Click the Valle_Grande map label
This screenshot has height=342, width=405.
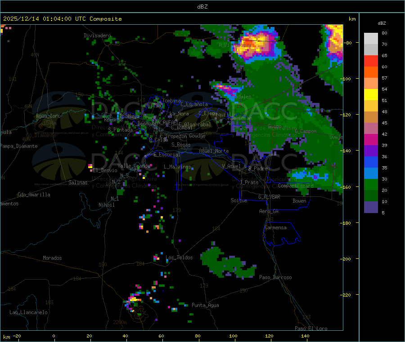click(x=134, y=166)
